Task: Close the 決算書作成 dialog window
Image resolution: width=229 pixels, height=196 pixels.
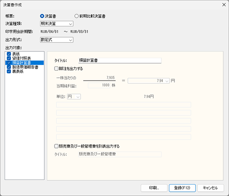Action: tap(224, 5)
